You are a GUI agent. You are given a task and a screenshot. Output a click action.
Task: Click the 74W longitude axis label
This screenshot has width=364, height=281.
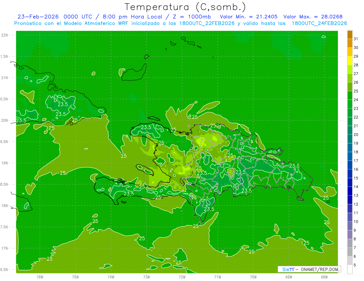(111, 277)
